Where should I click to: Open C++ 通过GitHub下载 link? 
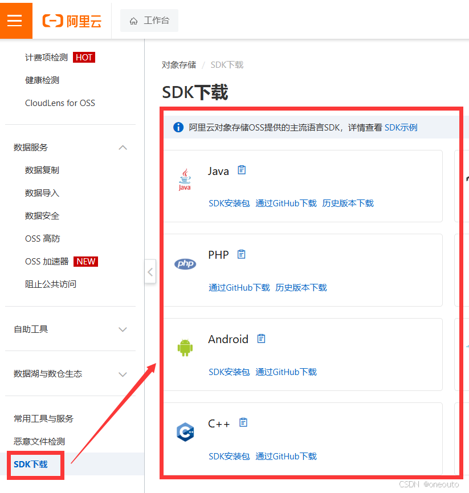[286, 457]
